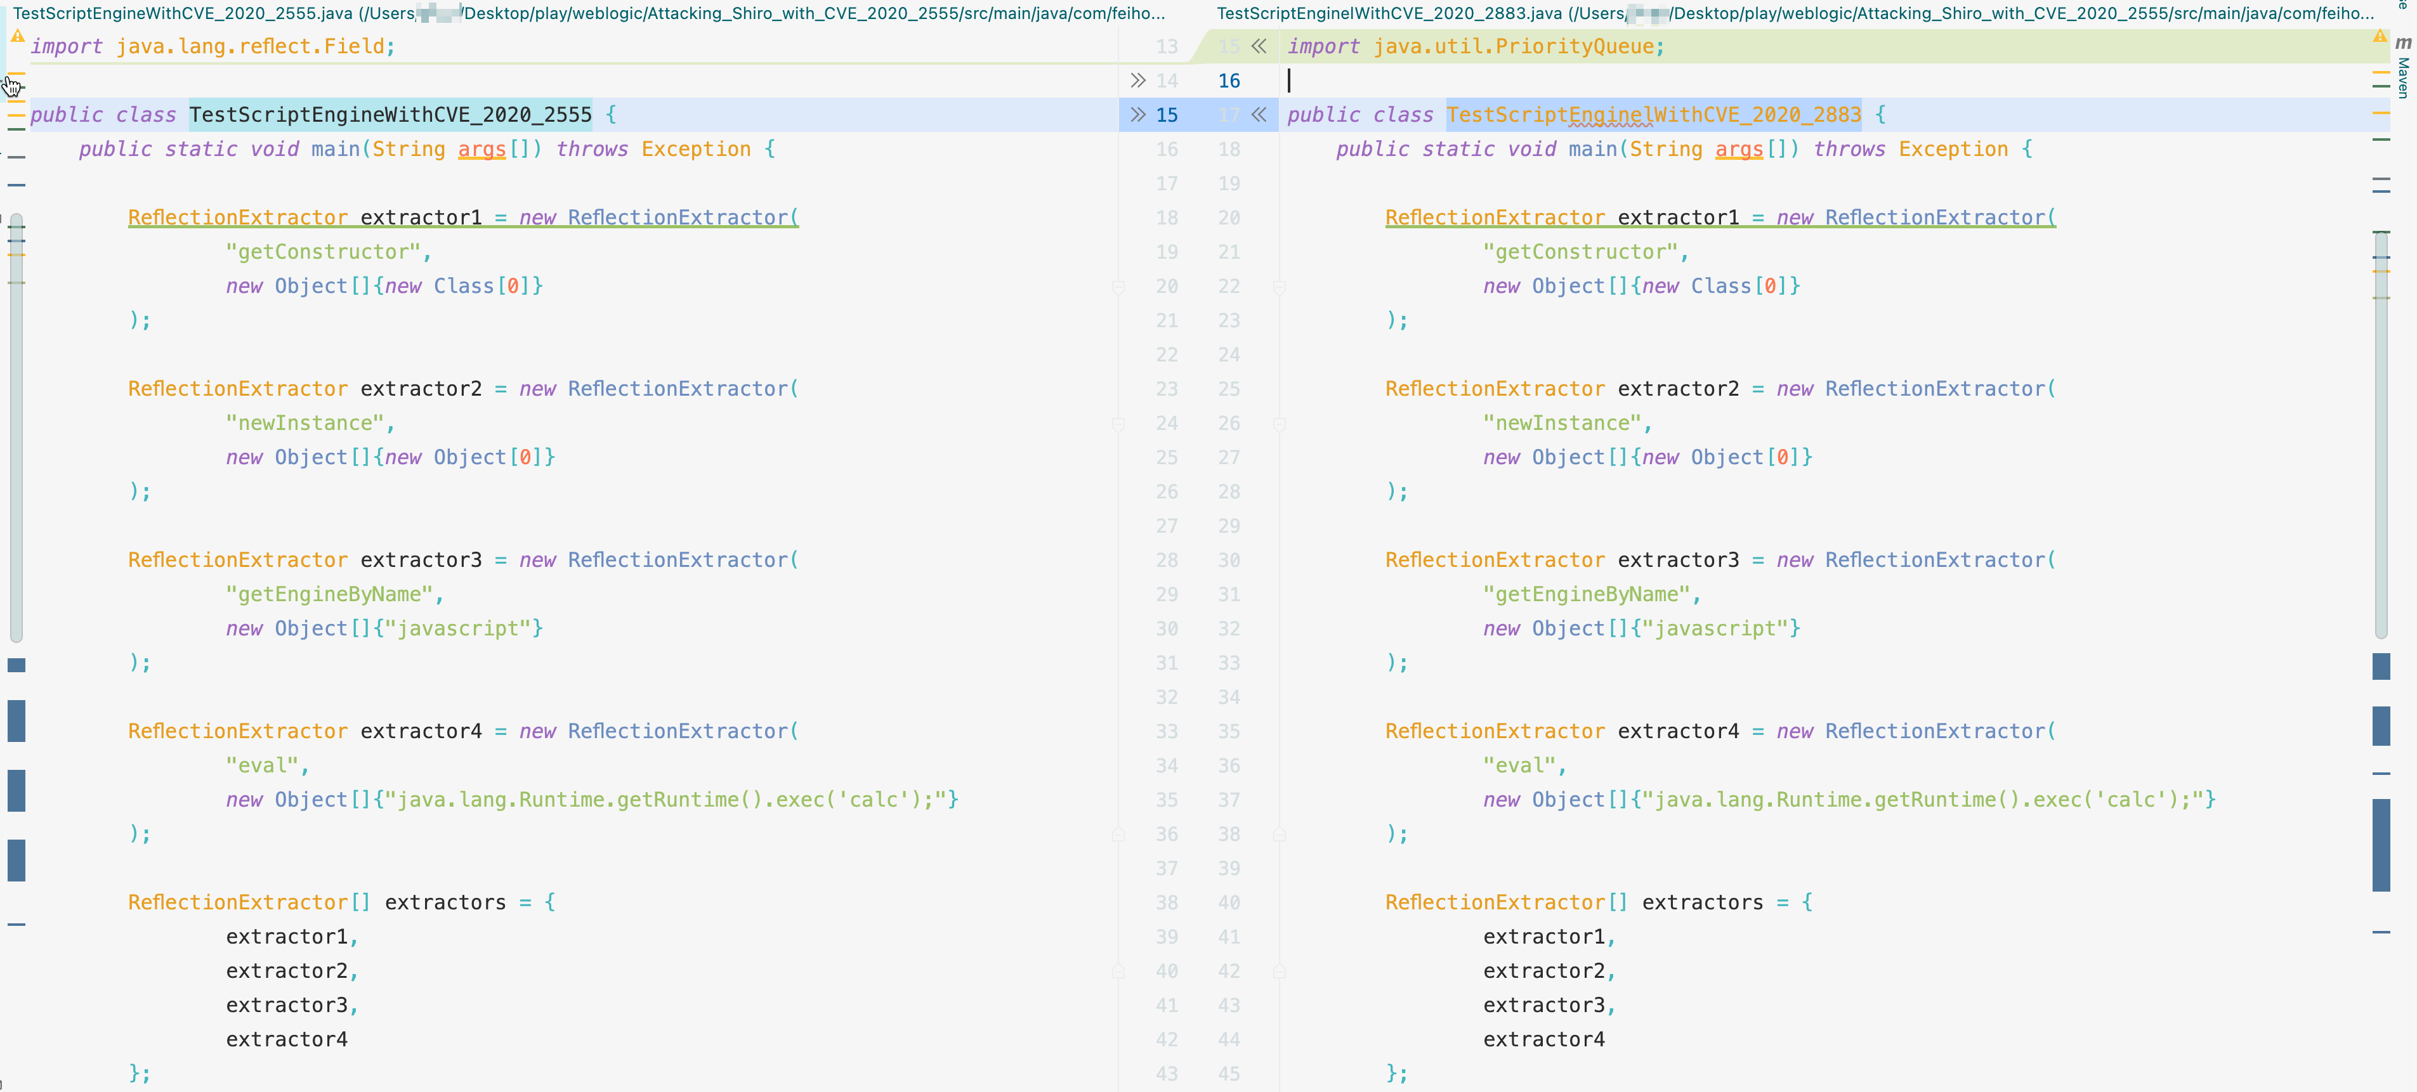
Task: Select TestScriptEngineWithCVE_2020_2555.java file title
Action: pyautogui.click(x=182, y=13)
